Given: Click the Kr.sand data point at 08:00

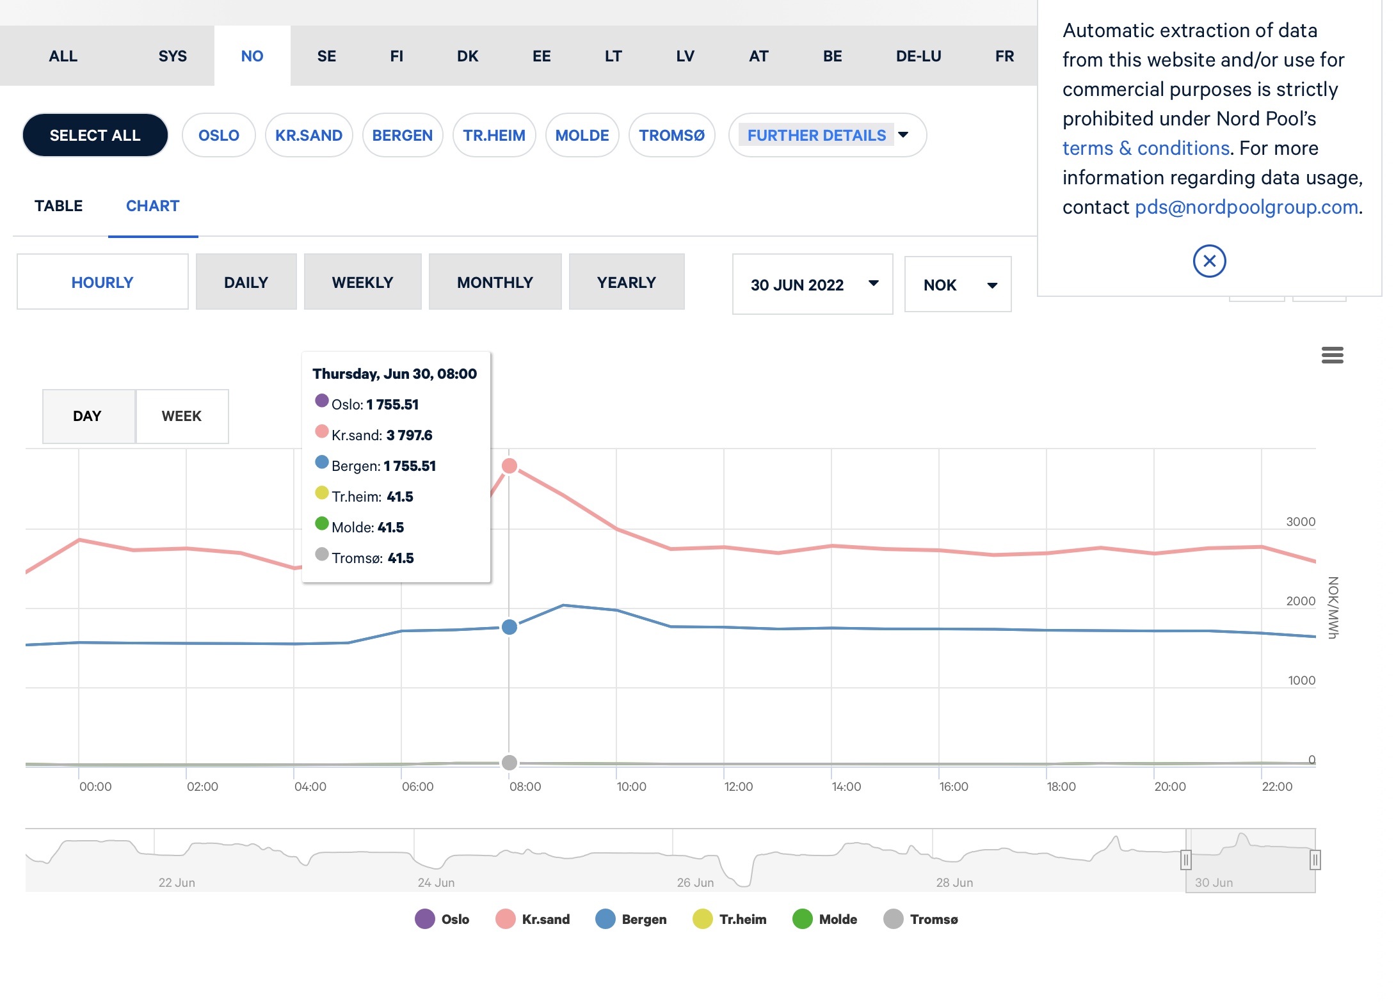Looking at the screenshot, I should pyautogui.click(x=509, y=466).
